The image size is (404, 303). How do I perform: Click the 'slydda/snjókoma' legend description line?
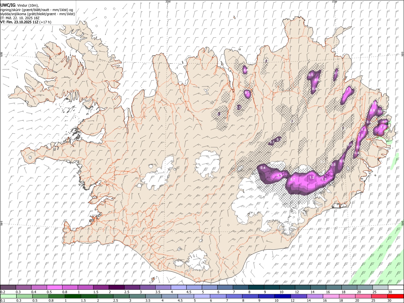click(38, 14)
